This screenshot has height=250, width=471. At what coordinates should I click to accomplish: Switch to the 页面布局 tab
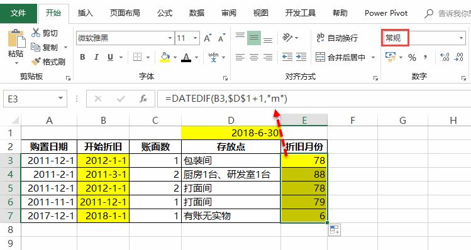(x=125, y=13)
